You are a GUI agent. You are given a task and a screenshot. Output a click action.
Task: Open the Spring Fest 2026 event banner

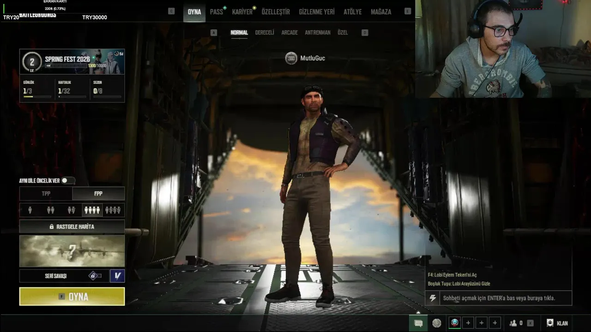click(72, 62)
